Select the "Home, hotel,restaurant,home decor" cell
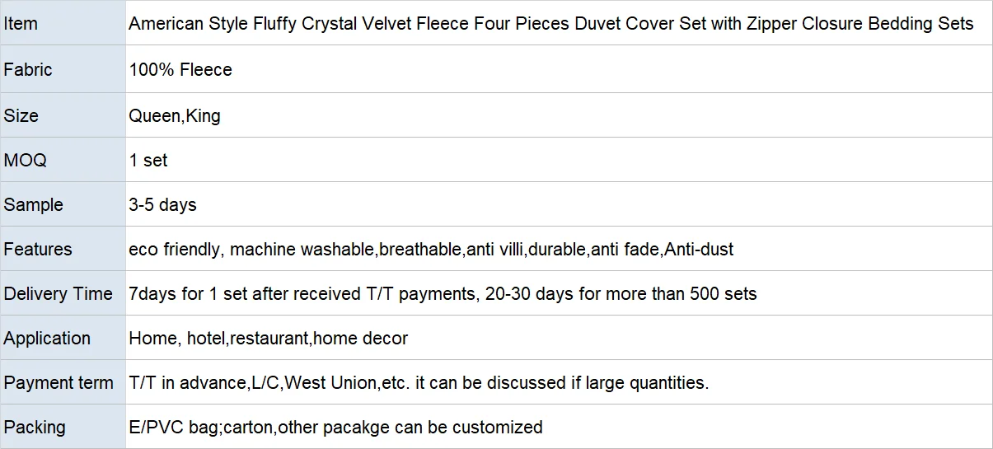The width and height of the screenshot is (993, 449). tap(269, 338)
